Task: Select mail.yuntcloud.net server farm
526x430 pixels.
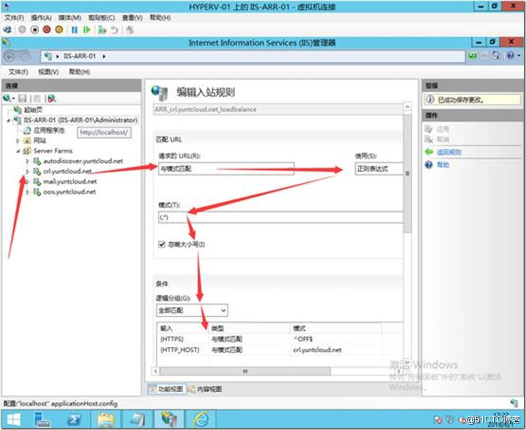Action: point(70,182)
